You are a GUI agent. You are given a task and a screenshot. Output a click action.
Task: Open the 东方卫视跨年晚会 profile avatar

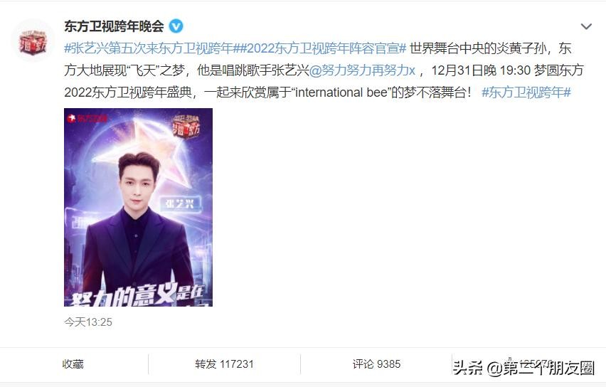pyautogui.click(x=33, y=41)
